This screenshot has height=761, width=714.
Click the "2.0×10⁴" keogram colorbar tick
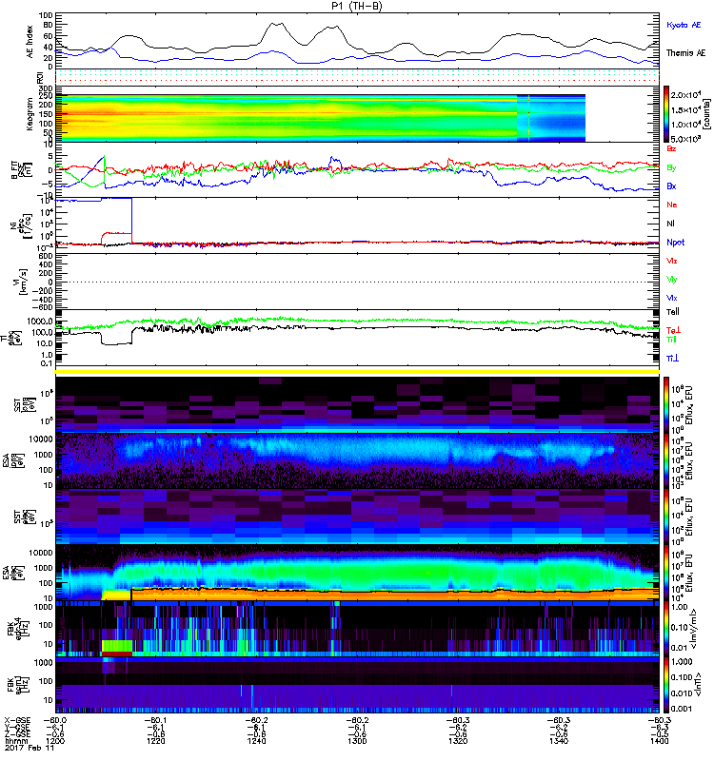pos(685,94)
